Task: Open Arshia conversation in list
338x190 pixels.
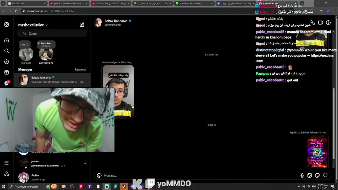Action: 53,177
